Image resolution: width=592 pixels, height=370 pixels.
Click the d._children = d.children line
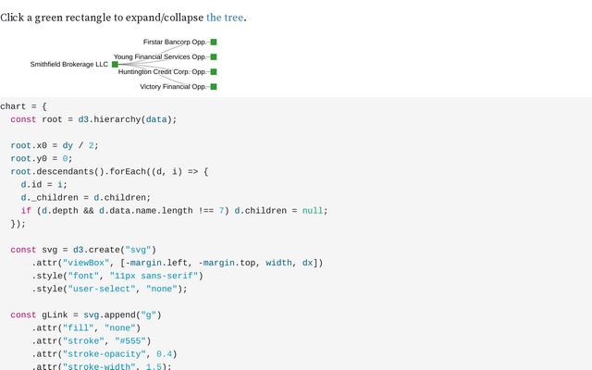[x=85, y=197]
